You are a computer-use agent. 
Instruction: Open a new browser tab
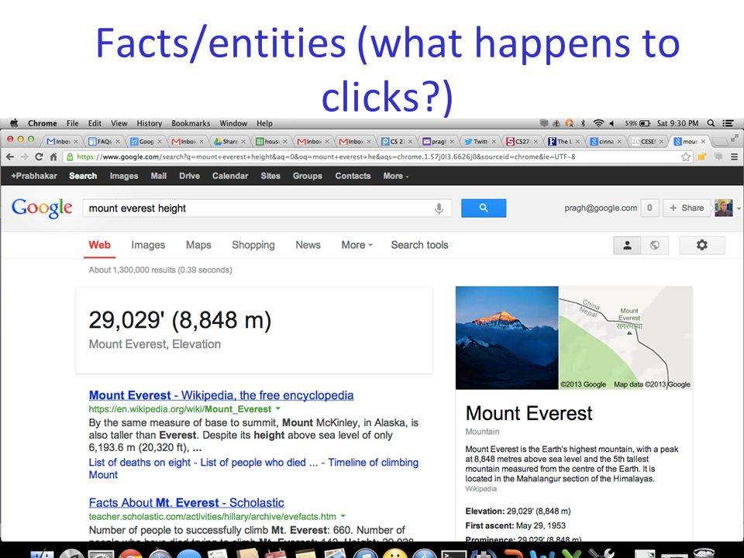coord(720,141)
